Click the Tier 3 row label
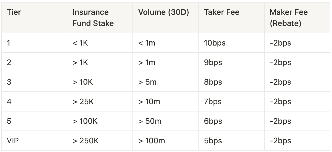The width and height of the screenshot is (332, 152). 9,82
